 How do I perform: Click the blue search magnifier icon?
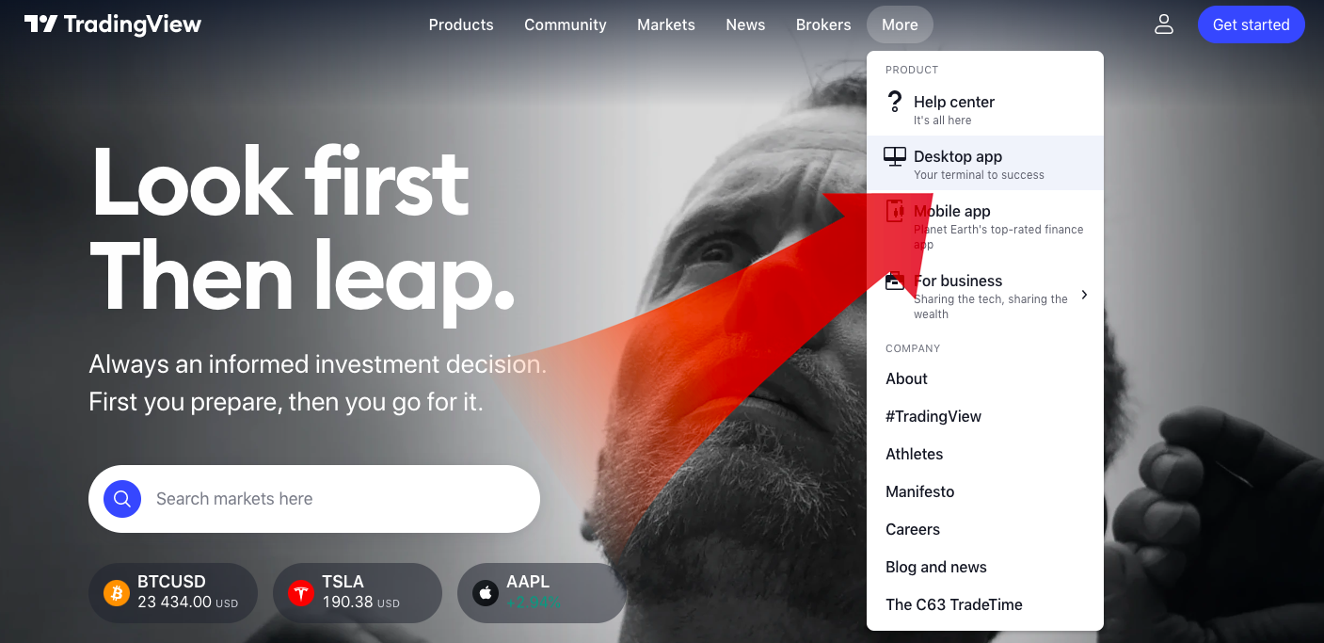(122, 499)
